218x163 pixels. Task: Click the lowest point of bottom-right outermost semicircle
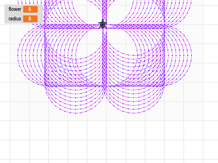(x=134, y=113)
